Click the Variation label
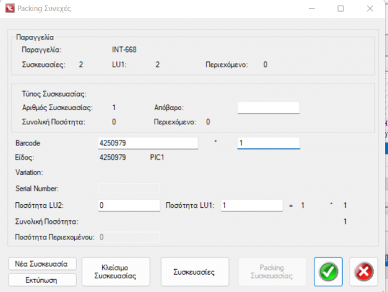388x292 pixels. [x=29, y=172]
